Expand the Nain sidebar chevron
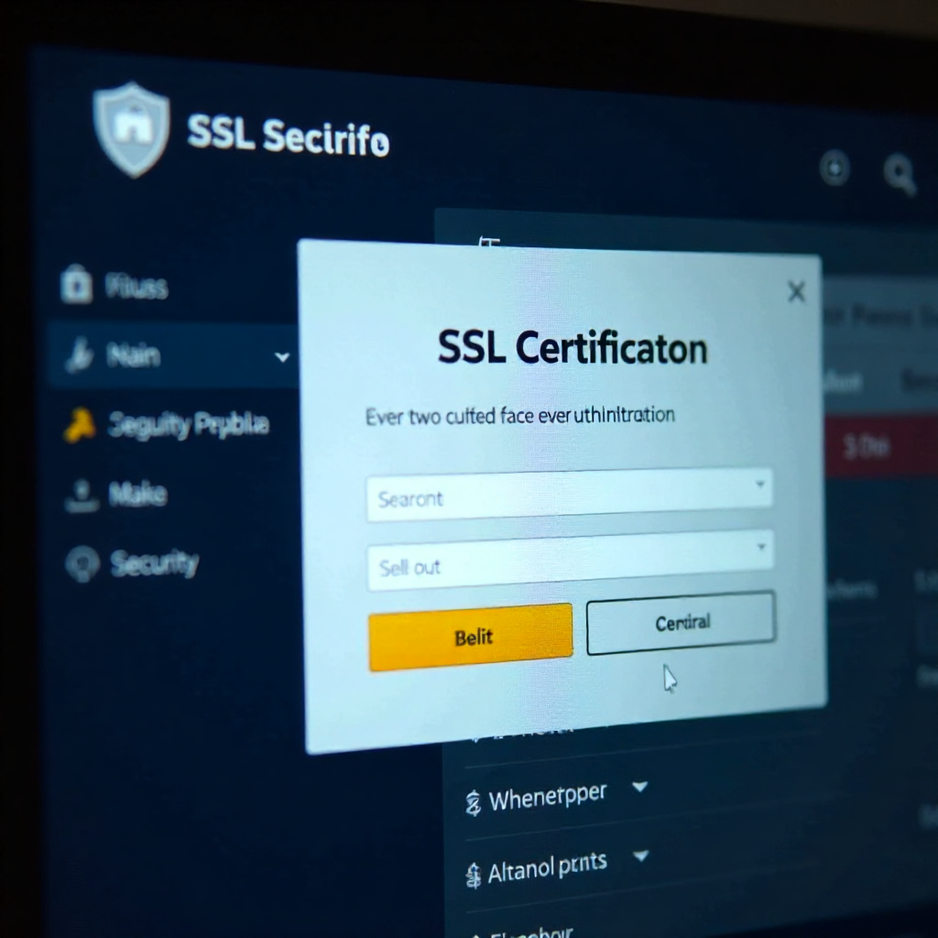 click(282, 357)
